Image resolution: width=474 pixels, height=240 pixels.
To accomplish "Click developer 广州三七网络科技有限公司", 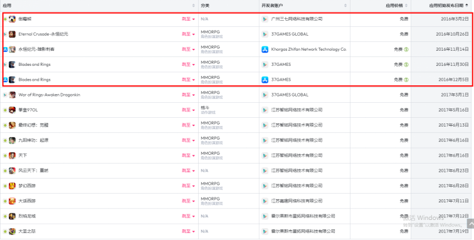I will click(x=297, y=19).
